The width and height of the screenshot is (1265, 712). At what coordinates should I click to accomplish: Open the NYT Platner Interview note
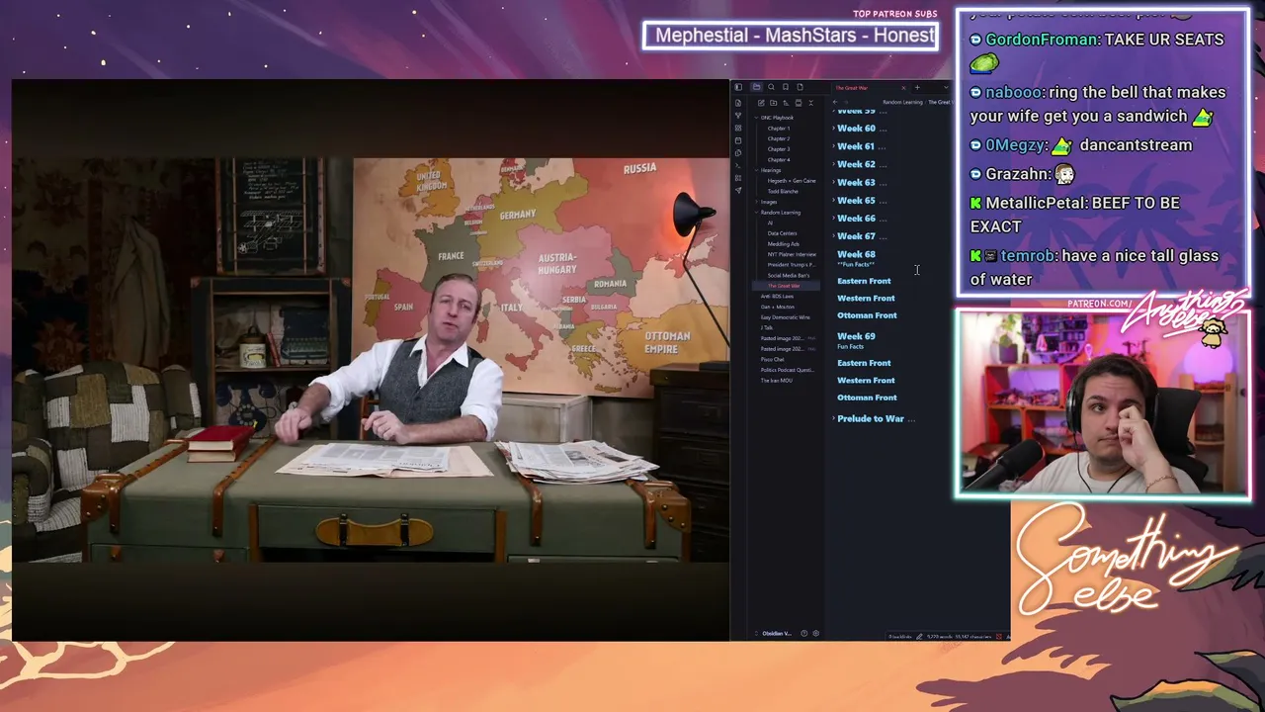[792, 254]
